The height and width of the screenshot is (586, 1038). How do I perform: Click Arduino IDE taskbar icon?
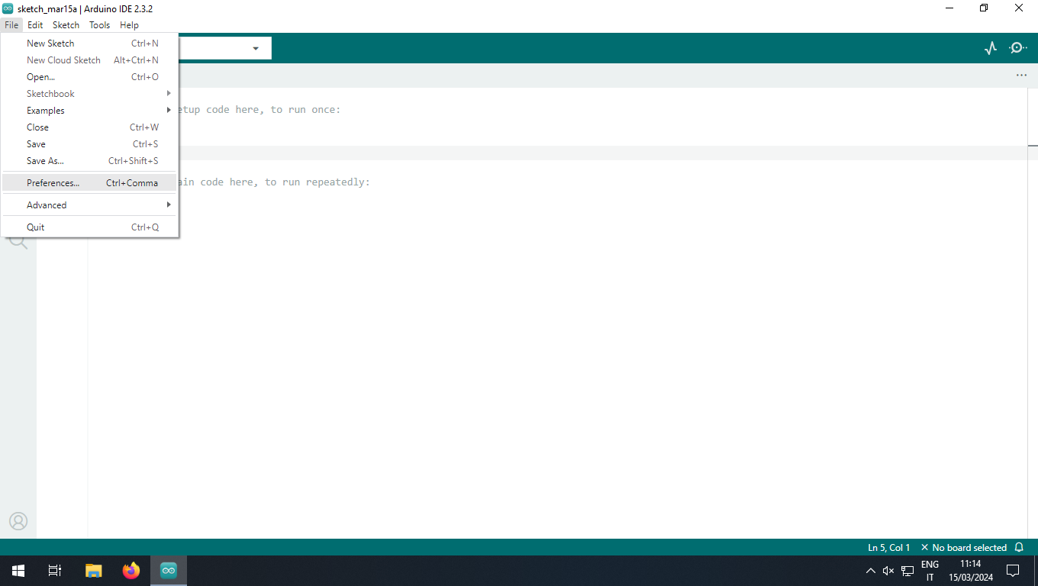point(169,571)
